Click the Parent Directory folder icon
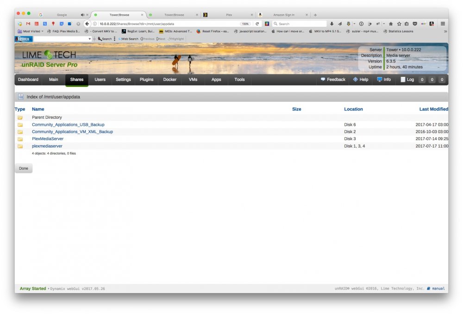 coord(20,117)
